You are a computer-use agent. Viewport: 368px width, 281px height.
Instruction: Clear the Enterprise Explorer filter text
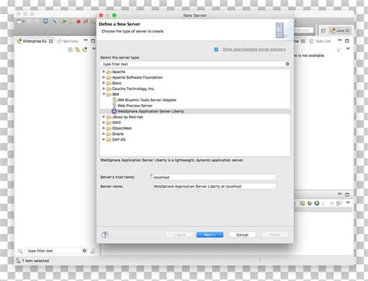tap(85, 251)
